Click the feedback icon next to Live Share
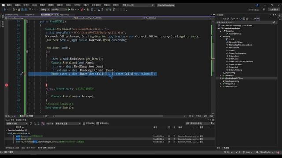This screenshot has height=158, width=282. (264, 10)
